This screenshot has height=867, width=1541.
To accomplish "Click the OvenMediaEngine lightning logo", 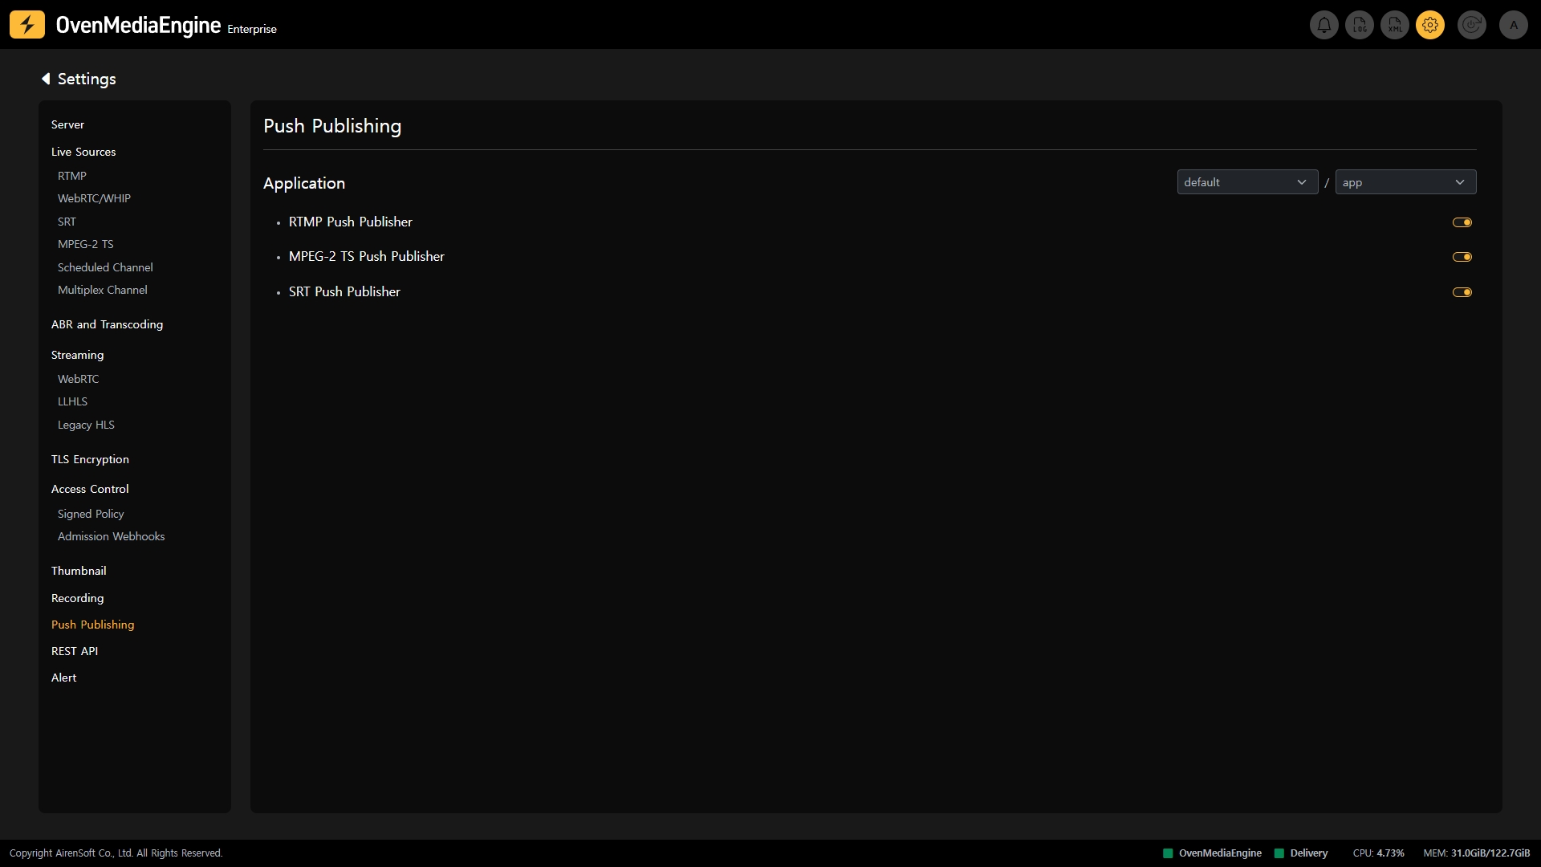I will coord(27,25).
